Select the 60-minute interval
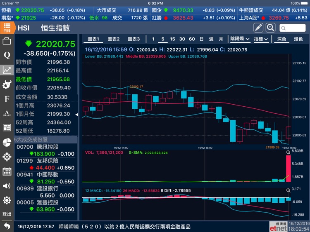The height and width of the screenshot is (232, 310). pyautogui.click(x=192, y=39)
